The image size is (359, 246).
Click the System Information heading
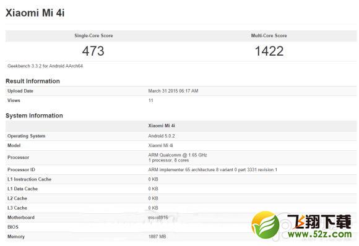tap(34, 116)
